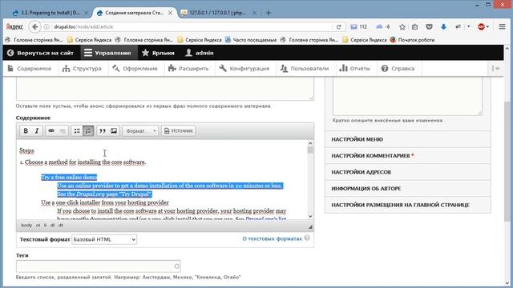Click the drupal.loc address bar
Viewport: 513px width, 288px height.
[193, 26]
